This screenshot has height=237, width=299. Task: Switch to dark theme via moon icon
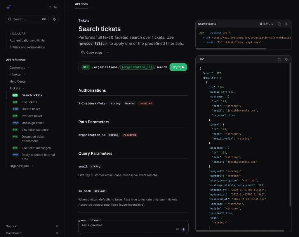pos(55,7)
